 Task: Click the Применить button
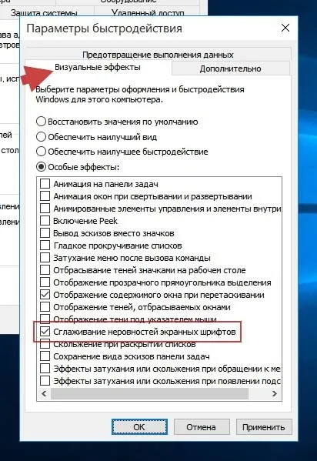(x=263, y=427)
